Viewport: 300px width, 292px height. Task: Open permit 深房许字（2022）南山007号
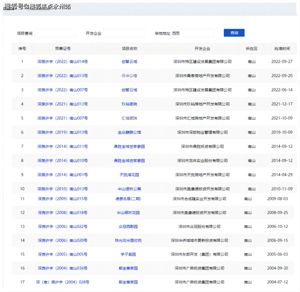coord(62,90)
